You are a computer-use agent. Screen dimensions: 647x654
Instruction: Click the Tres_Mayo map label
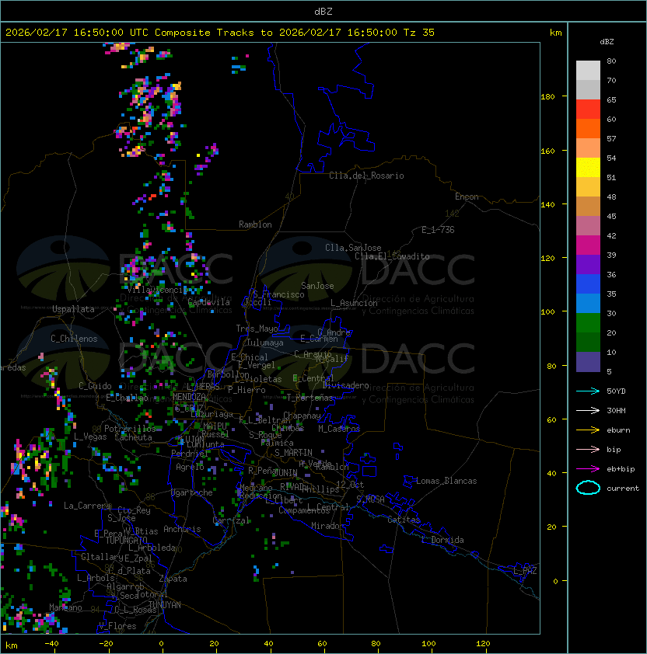click(257, 329)
